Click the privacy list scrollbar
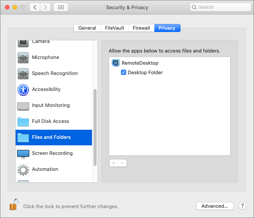 tap(95, 127)
